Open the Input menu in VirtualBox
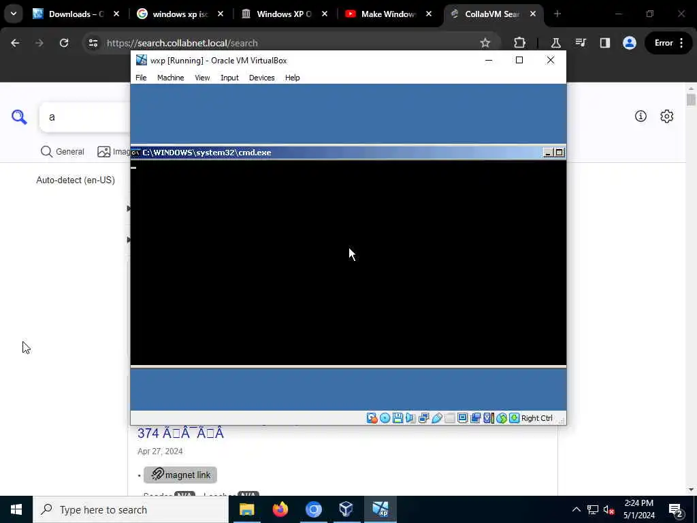Image resolution: width=697 pixels, height=523 pixels. pyautogui.click(x=229, y=78)
